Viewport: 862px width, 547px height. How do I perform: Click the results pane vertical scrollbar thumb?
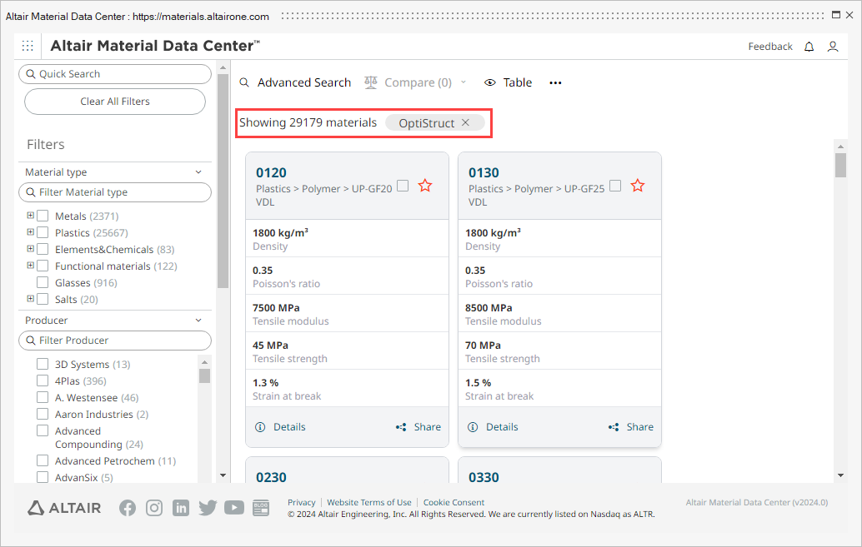coord(840,166)
